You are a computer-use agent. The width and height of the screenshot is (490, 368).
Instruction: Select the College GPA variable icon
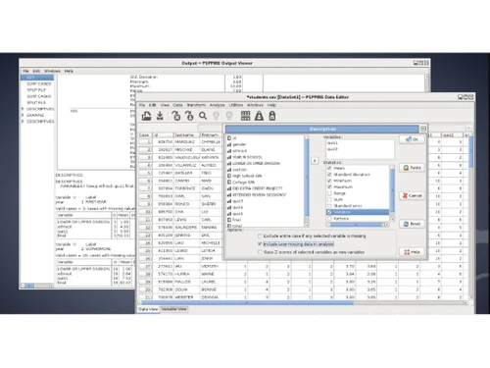click(229, 183)
